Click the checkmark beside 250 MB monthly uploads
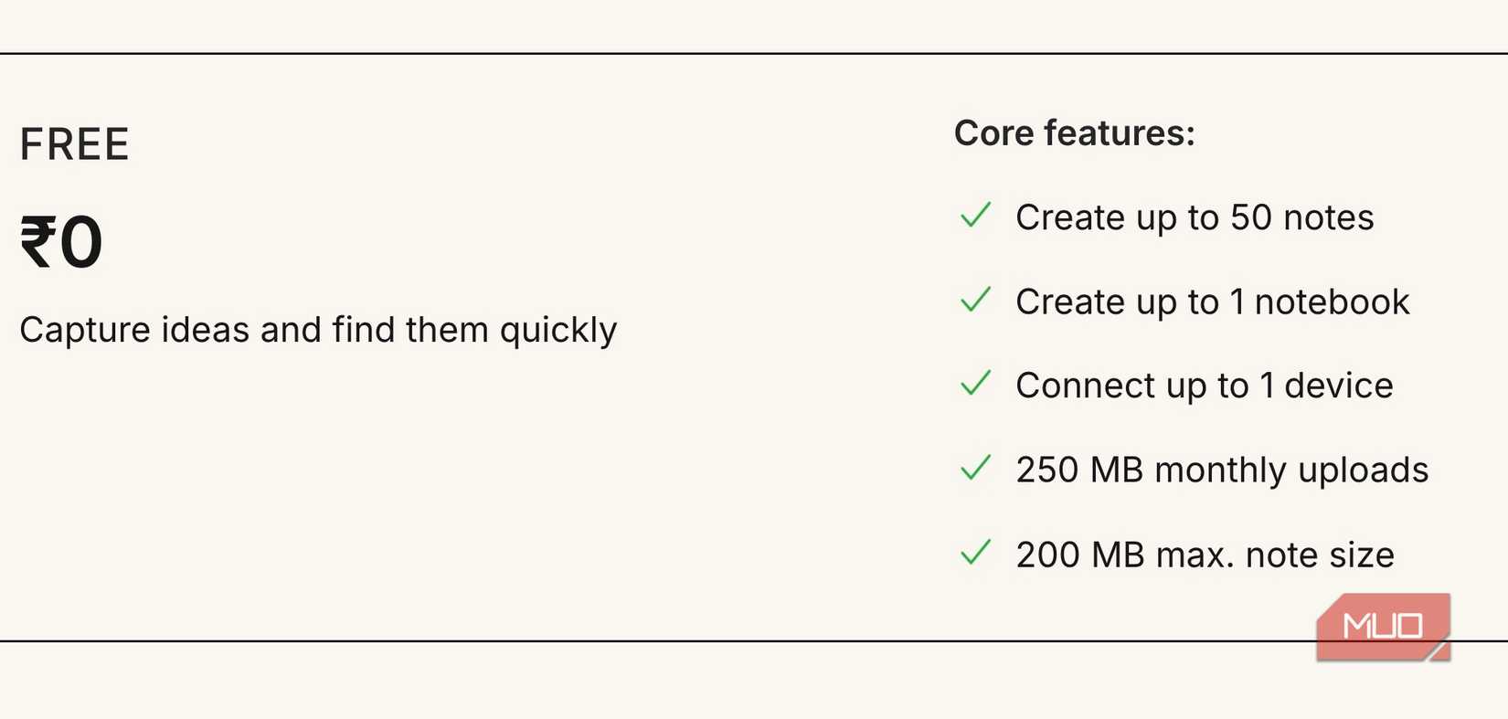Viewport: 1508px width, 719px height. pos(975,469)
